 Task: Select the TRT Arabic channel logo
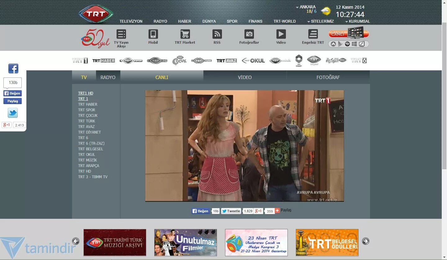point(336,60)
